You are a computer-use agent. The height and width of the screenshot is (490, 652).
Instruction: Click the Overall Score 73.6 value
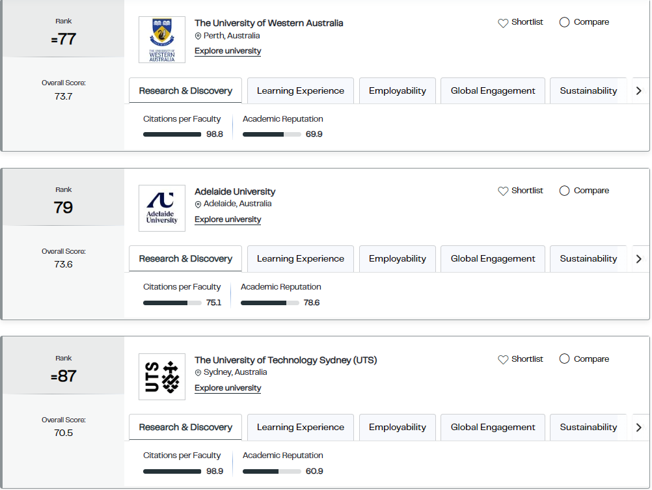tap(63, 265)
